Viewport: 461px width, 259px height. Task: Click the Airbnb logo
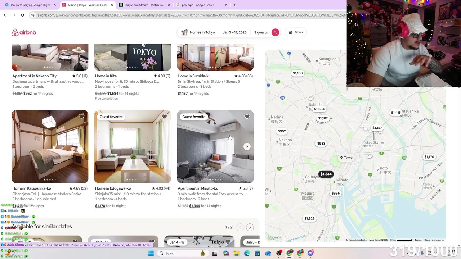24,32
